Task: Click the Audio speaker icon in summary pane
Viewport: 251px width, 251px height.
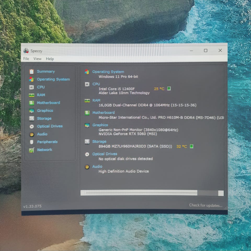Action: click(87, 167)
